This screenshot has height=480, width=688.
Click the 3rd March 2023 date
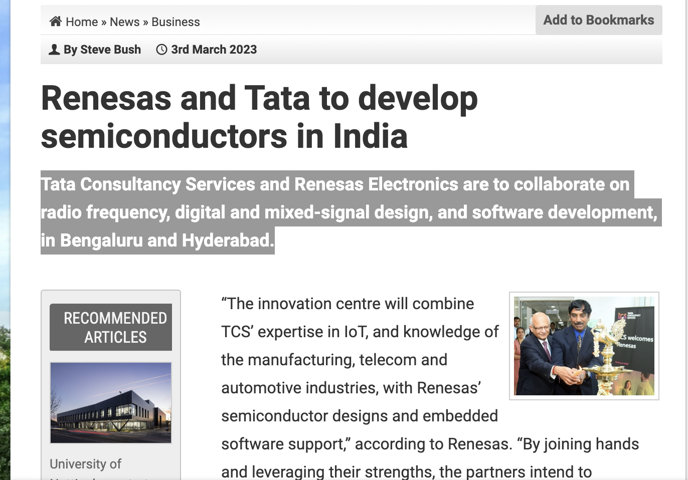pyautogui.click(x=214, y=50)
